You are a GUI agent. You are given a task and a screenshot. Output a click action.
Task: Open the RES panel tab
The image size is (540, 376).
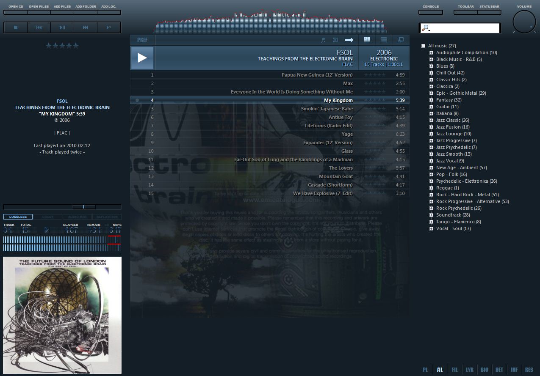pyautogui.click(x=529, y=370)
